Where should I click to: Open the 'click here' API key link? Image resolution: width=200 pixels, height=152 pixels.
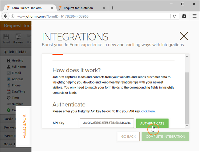pos(148,111)
